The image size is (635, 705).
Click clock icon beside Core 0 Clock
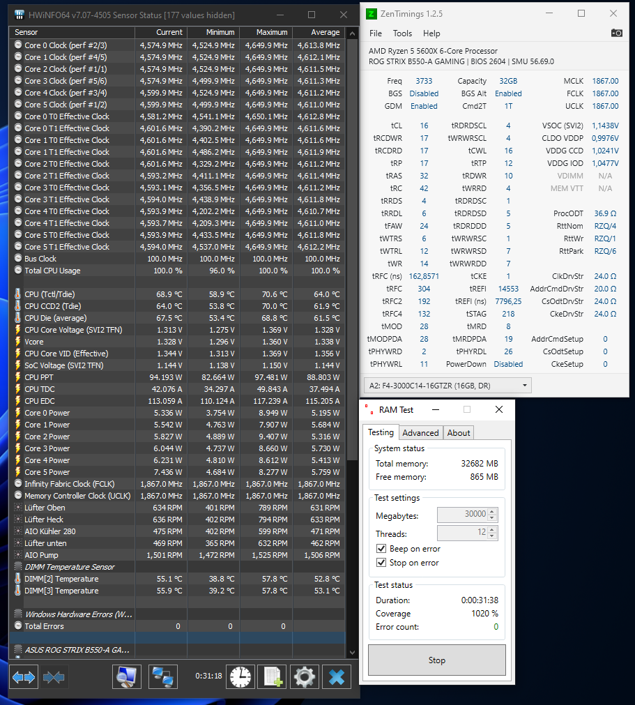pos(18,45)
